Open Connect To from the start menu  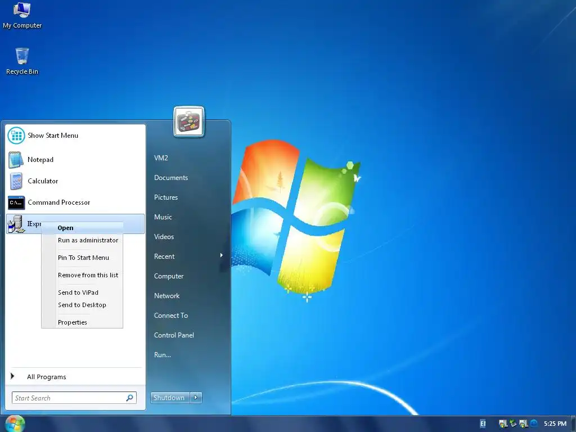coord(171,316)
